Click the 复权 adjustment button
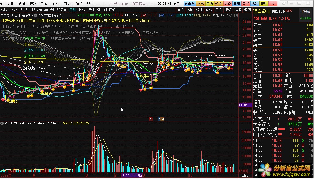The width and height of the screenshot is (315, 179). click(180, 10)
